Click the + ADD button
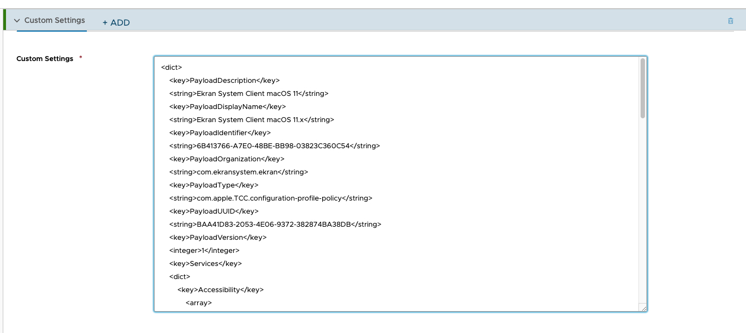The image size is (746, 333). (116, 22)
